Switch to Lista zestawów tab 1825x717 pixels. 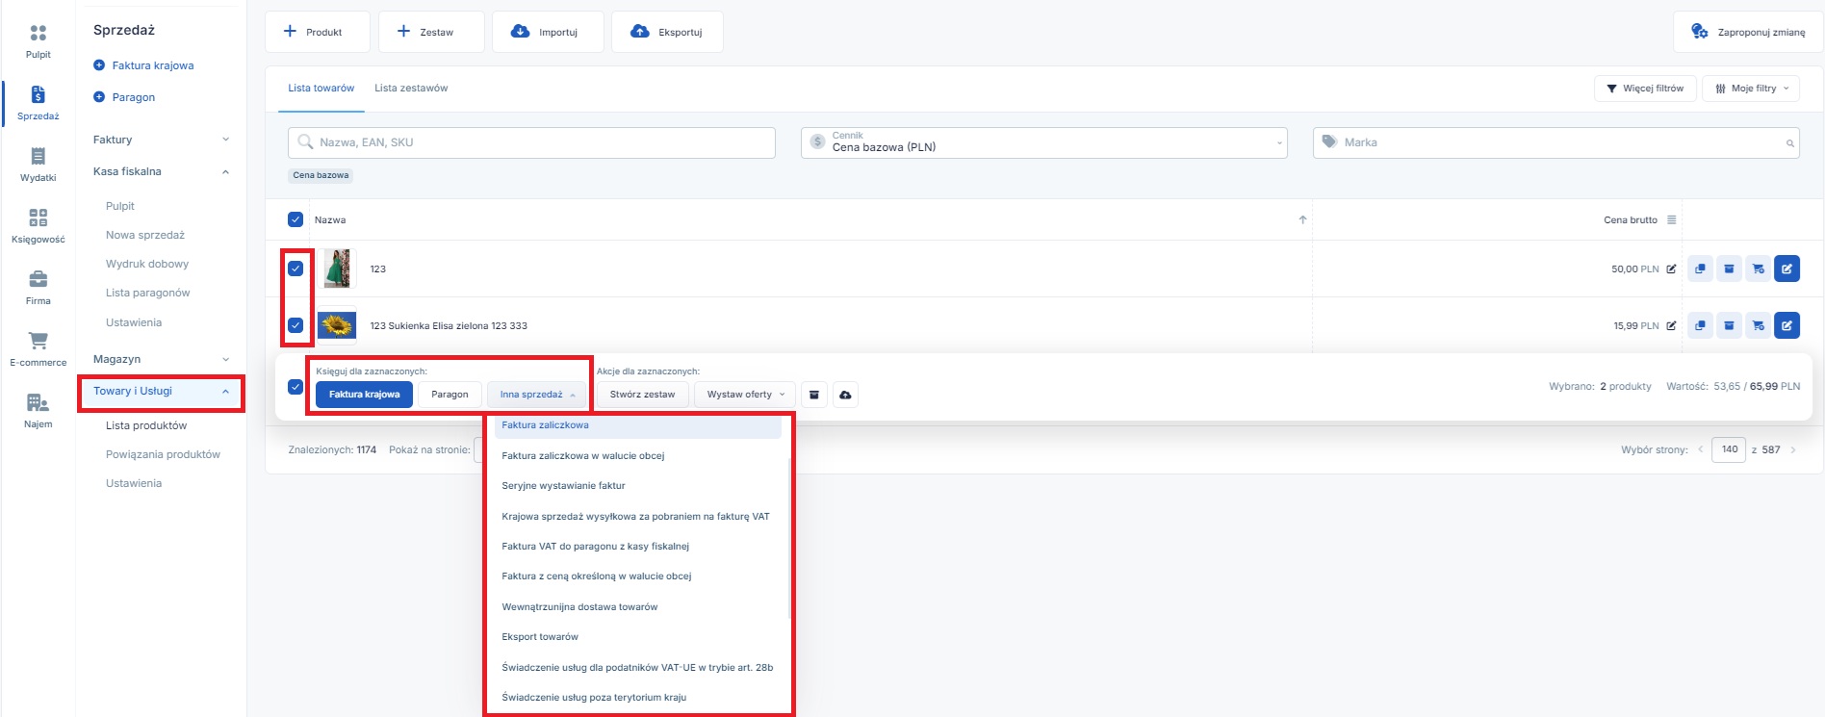pyautogui.click(x=411, y=89)
